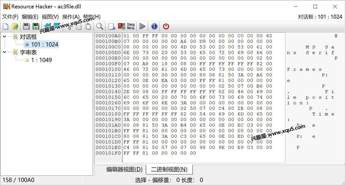Open the 操作(A) menu
This screenshot has height=185, width=345.
tap(71, 17)
